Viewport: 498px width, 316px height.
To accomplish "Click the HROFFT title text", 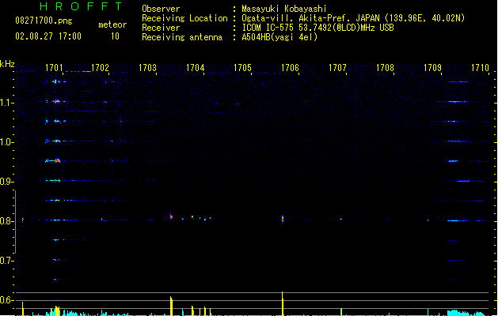I will click(x=81, y=6).
